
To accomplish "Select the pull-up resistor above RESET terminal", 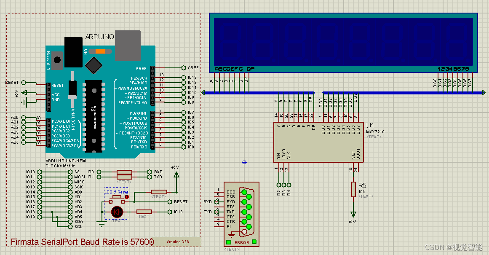I will (x=159, y=192).
